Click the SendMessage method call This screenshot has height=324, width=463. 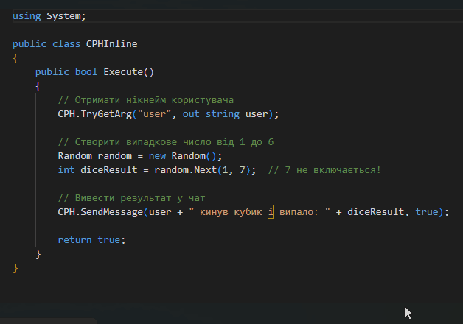(112, 212)
